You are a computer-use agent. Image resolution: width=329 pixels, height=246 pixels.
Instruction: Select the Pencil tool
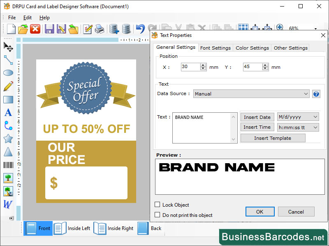pyautogui.click(x=8, y=87)
